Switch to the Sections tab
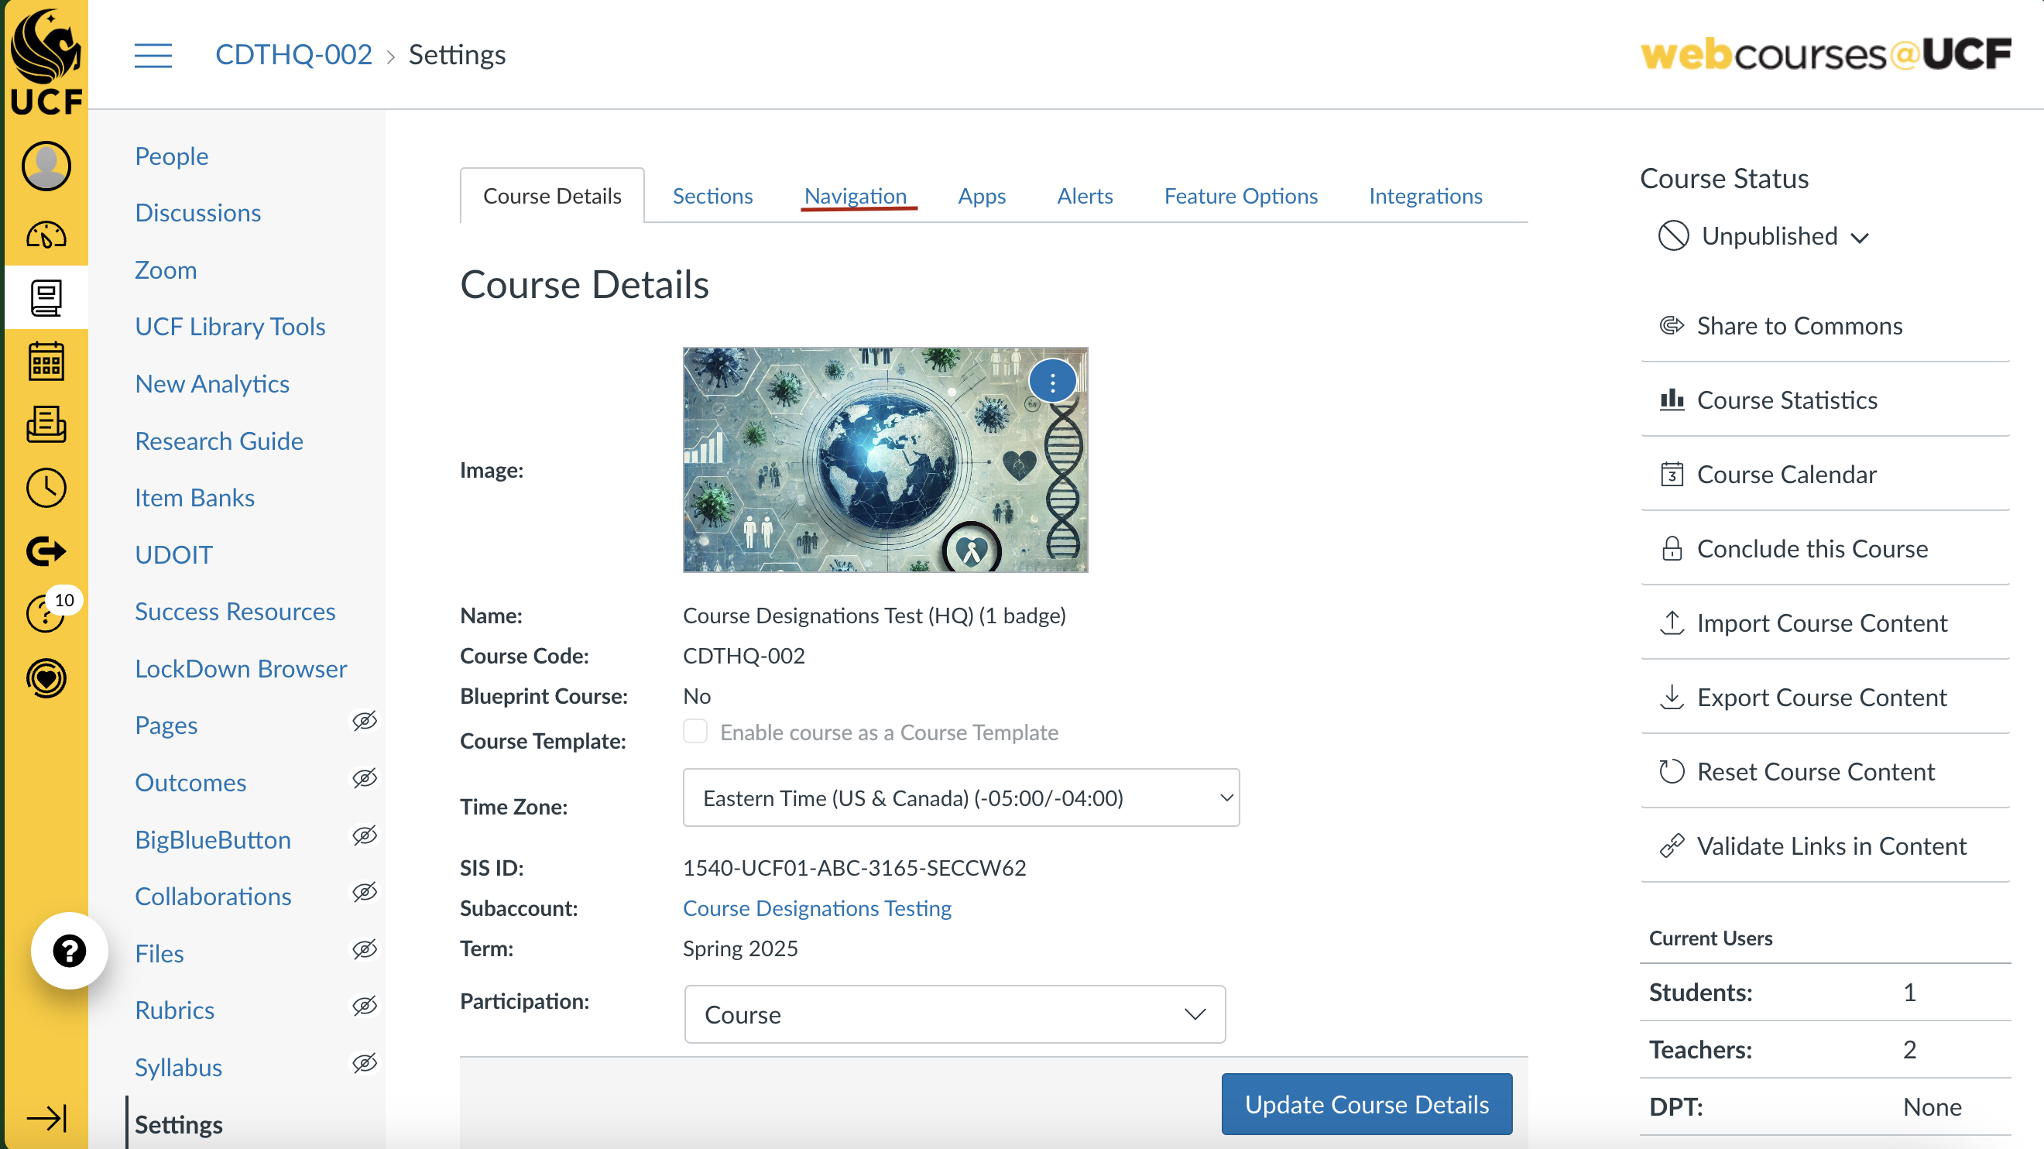 [712, 196]
